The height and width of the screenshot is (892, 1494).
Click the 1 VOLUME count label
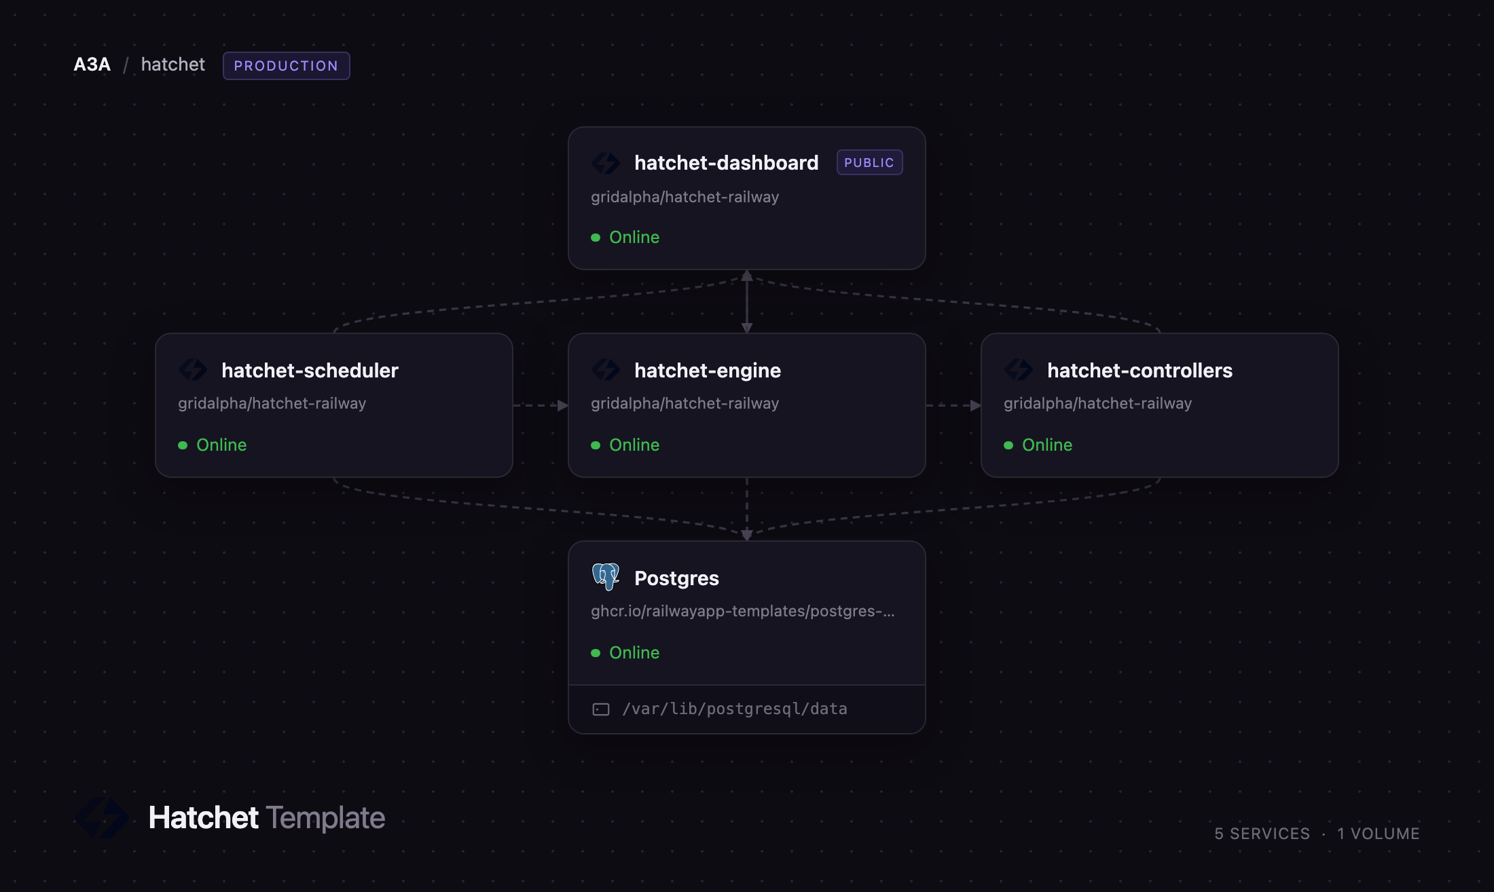click(1379, 834)
